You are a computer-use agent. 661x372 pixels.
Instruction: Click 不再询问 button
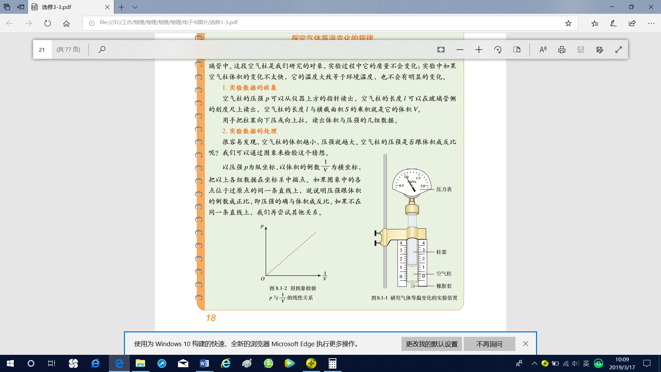[x=489, y=344]
